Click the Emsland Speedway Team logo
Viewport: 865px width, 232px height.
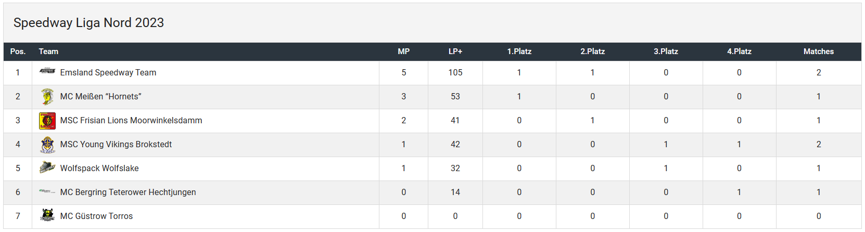tap(47, 71)
